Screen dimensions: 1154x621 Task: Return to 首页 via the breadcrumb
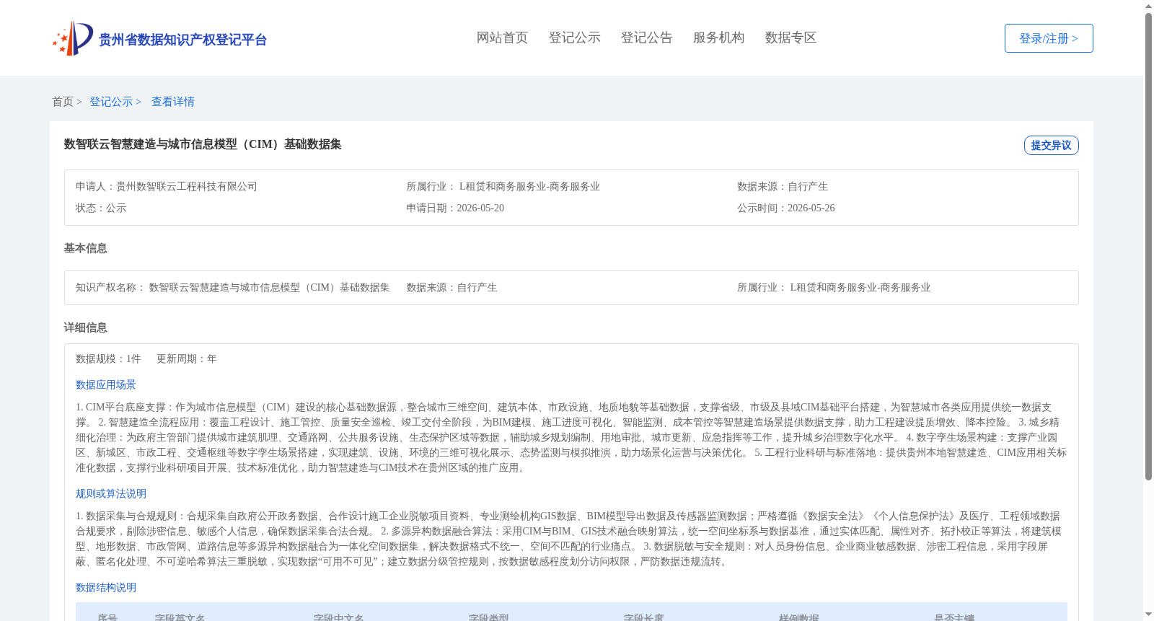[63, 102]
